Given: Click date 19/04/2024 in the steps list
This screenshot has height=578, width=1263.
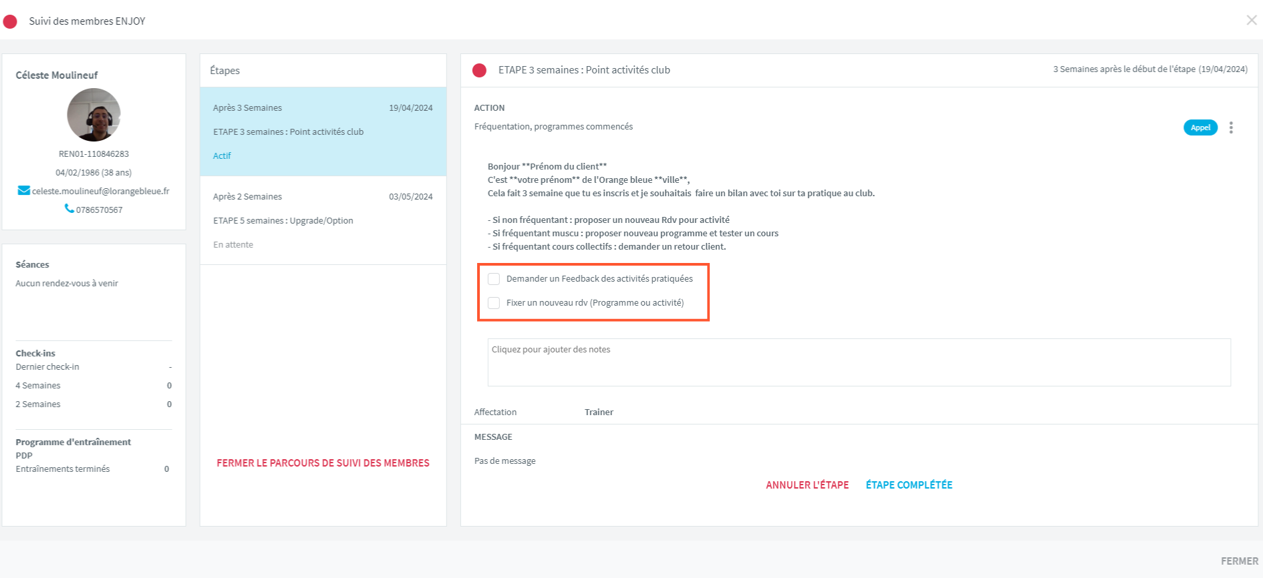Looking at the screenshot, I should [411, 107].
